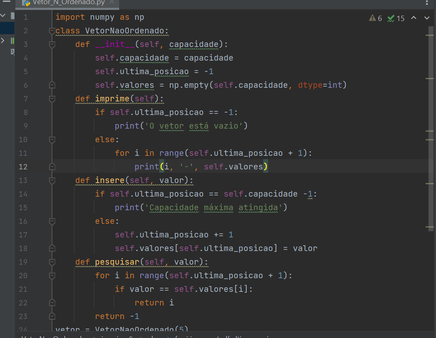Collapse the insere method fold marker
Screen dimensions: 436x338
[x=52, y=181]
